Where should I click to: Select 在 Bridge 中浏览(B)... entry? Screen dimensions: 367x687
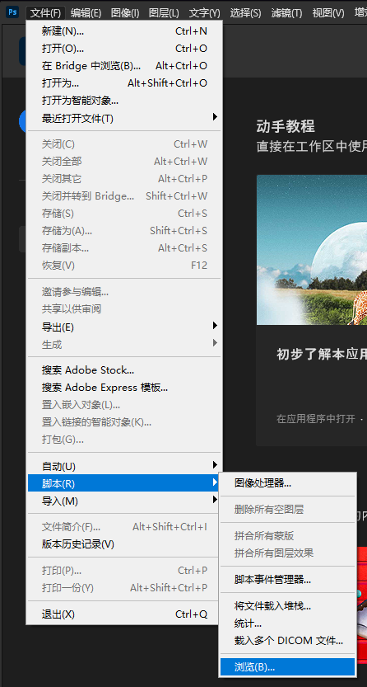click(124, 66)
